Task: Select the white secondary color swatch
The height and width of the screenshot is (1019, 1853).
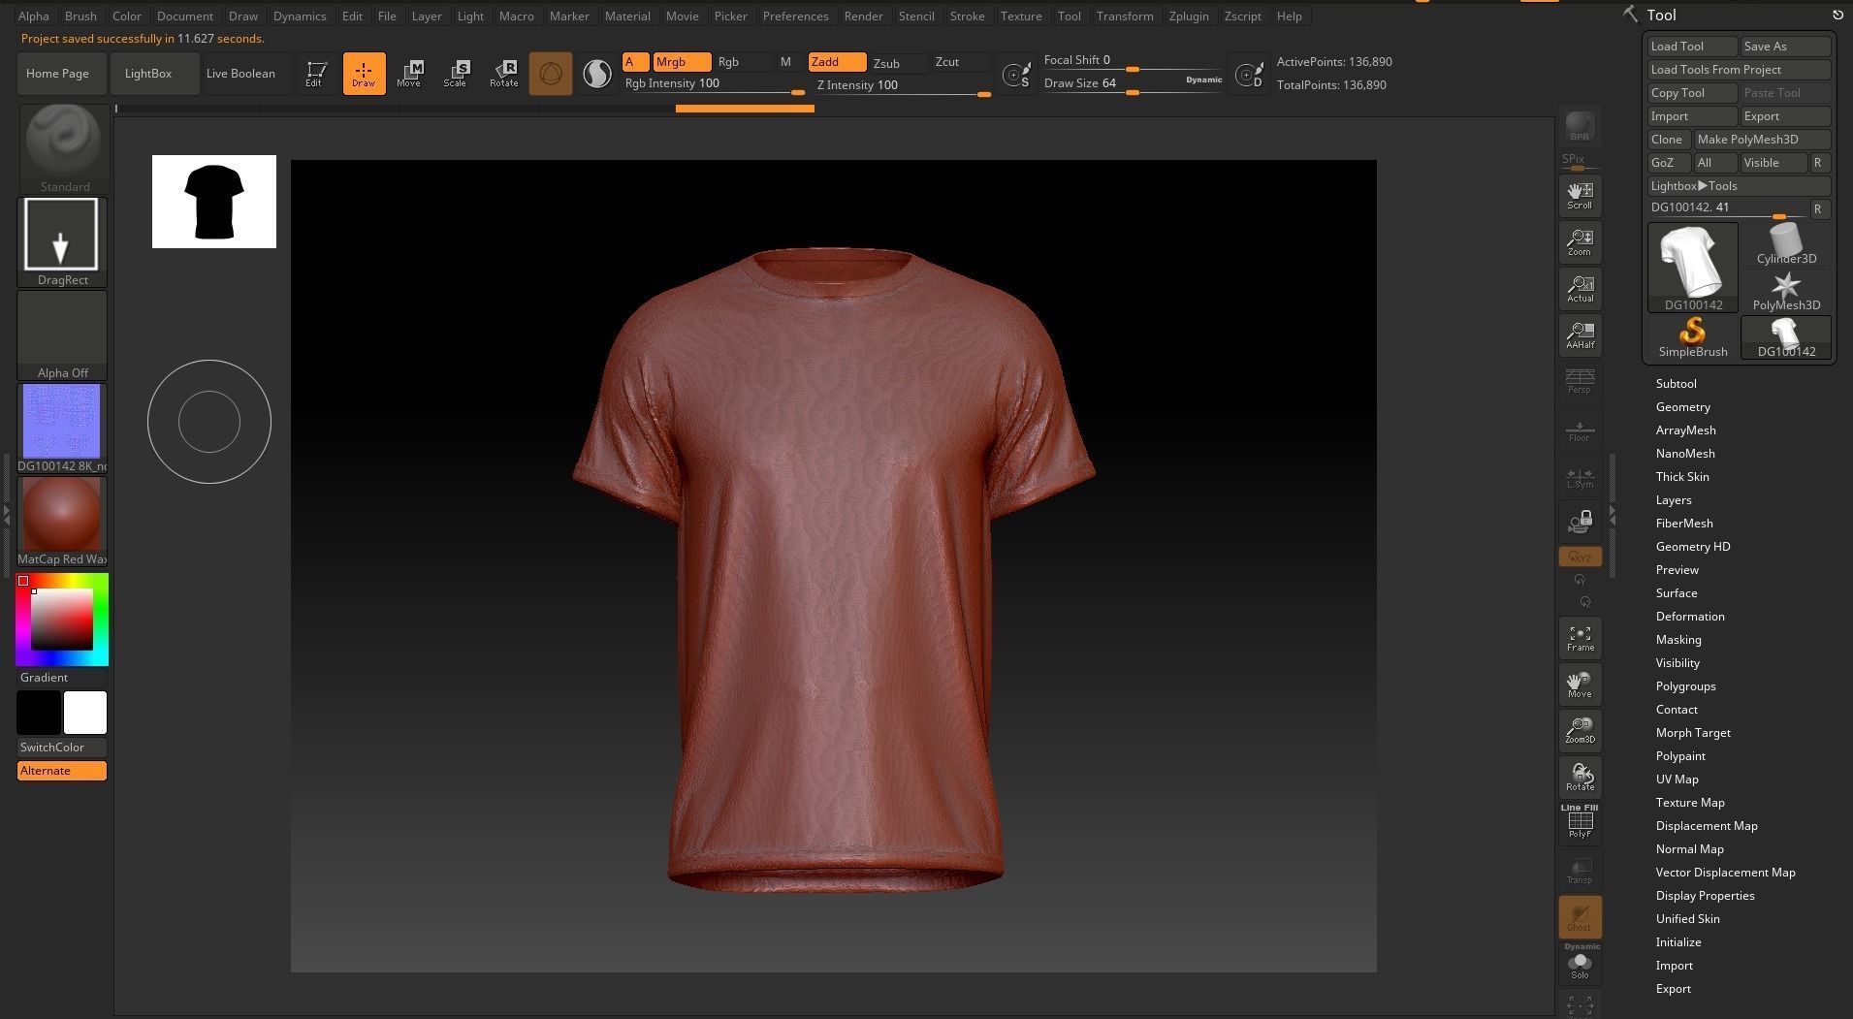Action: (85, 713)
